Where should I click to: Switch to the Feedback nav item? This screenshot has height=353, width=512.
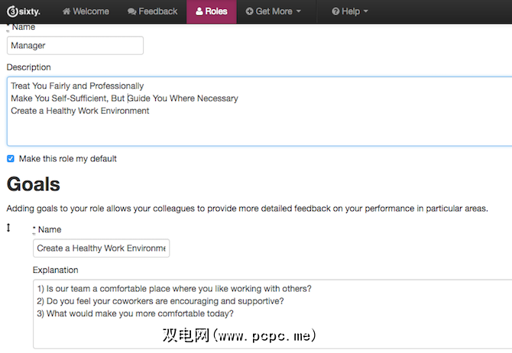tap(152, 11)
